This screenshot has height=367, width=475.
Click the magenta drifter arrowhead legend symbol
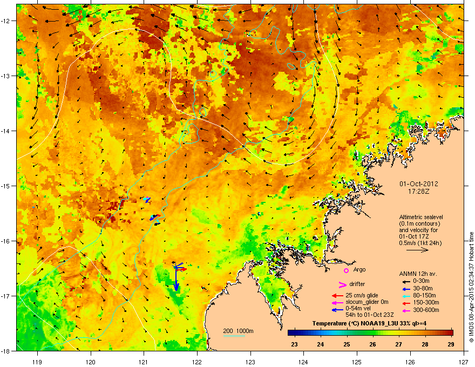pos(342,284)
